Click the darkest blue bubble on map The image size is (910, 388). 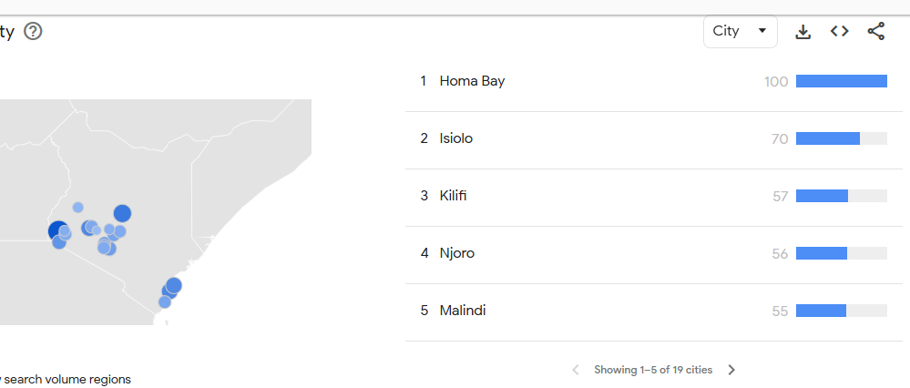(57, 230)
